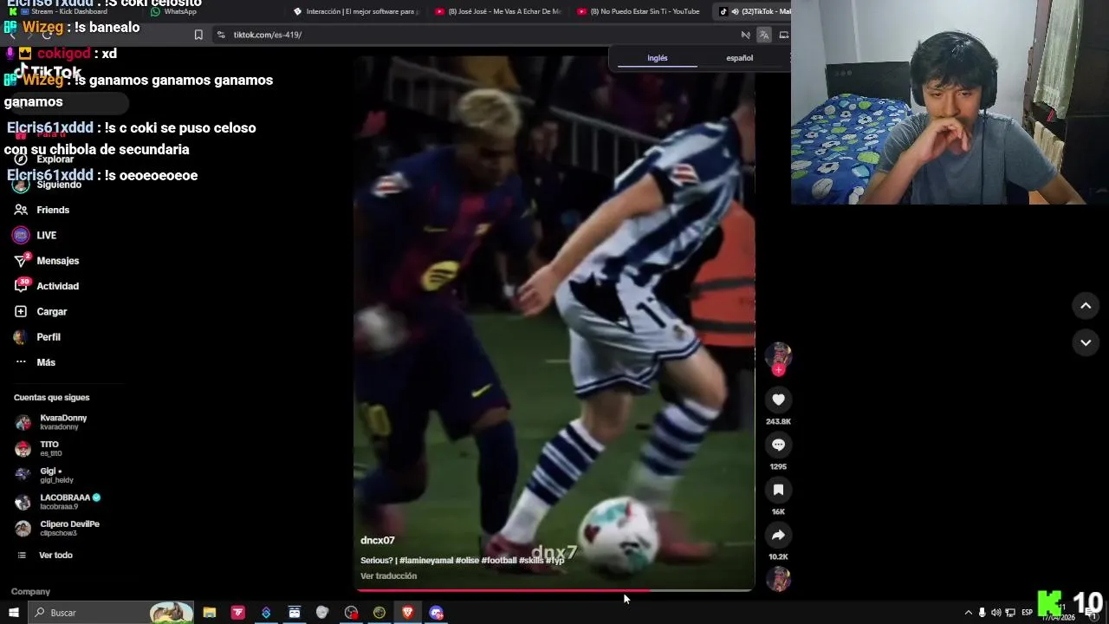Screen dimensions: 1109x624
Task: Click the Buscar taskbar search box
Action: pyautogui.click(x=111, y=613)
